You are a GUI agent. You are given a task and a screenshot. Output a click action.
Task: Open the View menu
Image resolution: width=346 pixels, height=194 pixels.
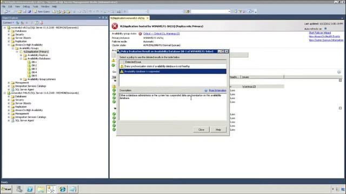point(17,6)
